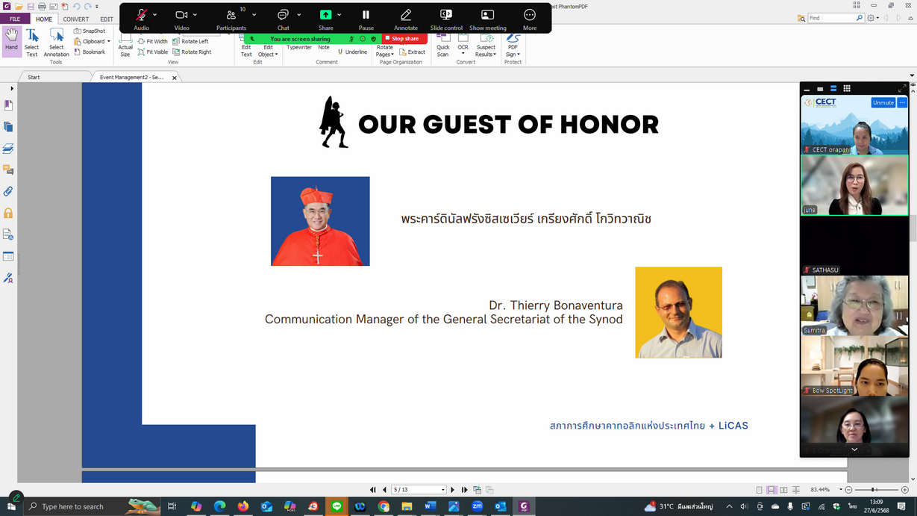Open Slide control in Zoom toolbar
917x516 pixels.
pos(446,15)
